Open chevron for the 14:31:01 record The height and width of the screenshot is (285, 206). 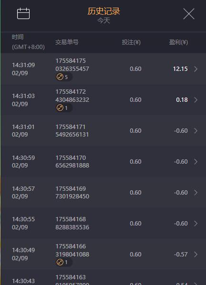(196, 131)
